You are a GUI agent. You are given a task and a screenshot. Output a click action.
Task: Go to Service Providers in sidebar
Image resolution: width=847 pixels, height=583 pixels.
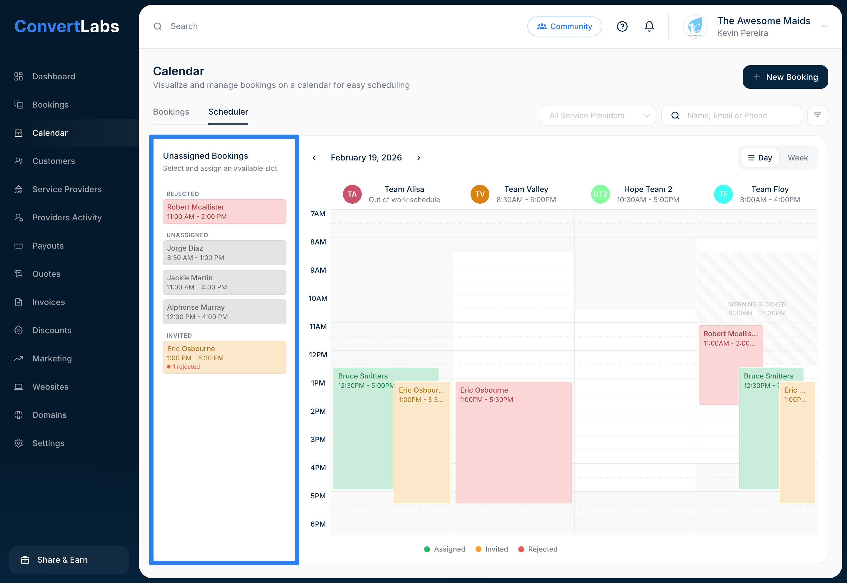pos(67,189)
